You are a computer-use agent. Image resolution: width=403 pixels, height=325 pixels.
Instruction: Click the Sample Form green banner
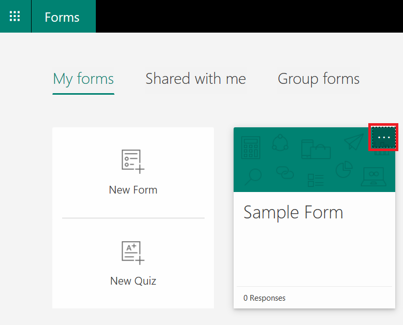click(314, 160)
